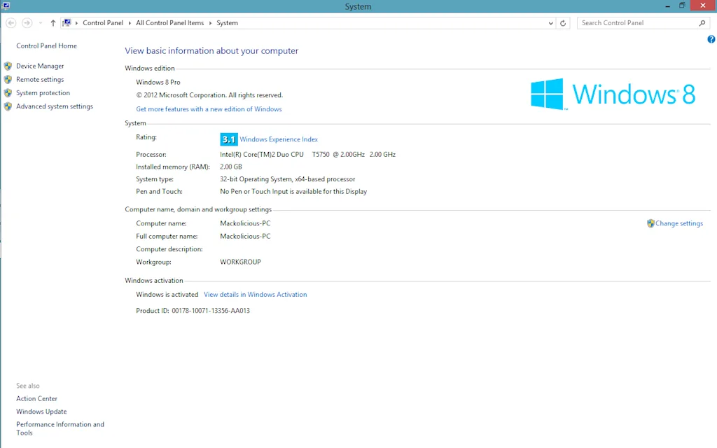Open Advanced system settings
This screenshot has width=717, height=448.
pyautogui.click(x=55, y=106)
